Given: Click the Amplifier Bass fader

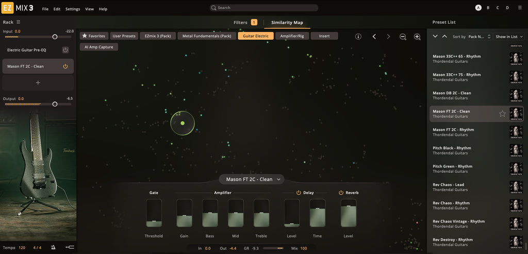Looking at the screenshot, I should [x=210, y=213].
